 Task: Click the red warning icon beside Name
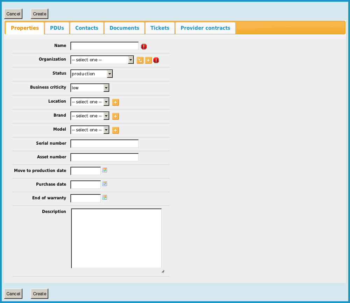[x=144, y=46]
